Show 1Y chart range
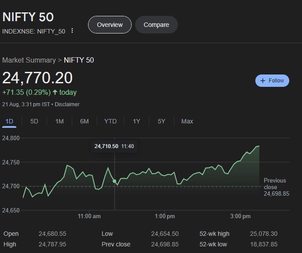 (136, 121)
